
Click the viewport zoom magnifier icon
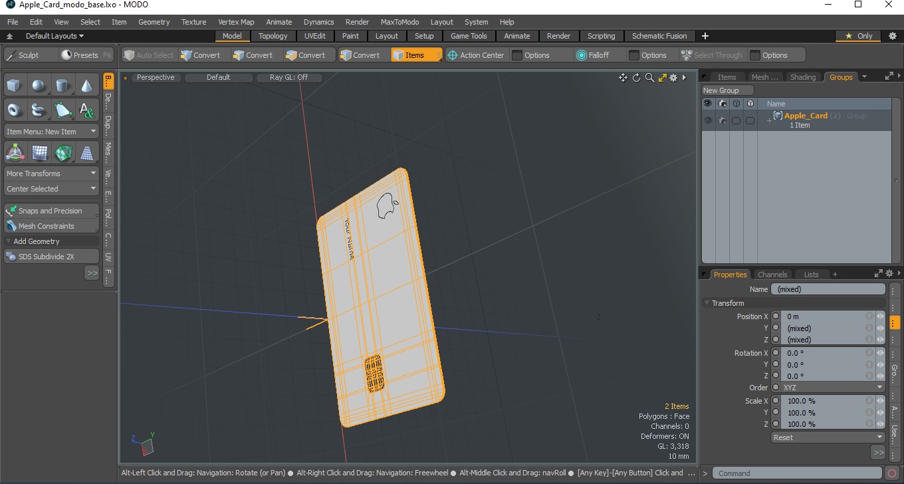point(649,78)
